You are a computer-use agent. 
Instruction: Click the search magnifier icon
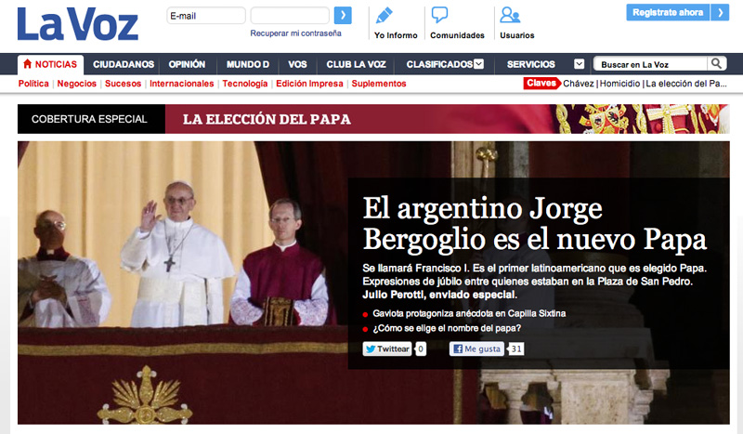pyautogui.click(x=717, y=64)
